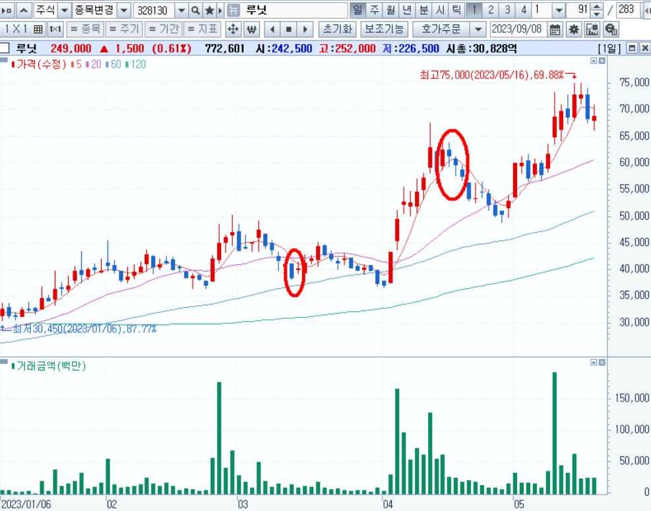Image resolution: width=651 pixels, height=511 pixels.
Task: Open the stock code 328130 dropdown
Action: [x=181, y=10]
